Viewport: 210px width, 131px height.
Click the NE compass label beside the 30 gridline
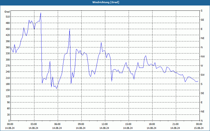point(202,112)
